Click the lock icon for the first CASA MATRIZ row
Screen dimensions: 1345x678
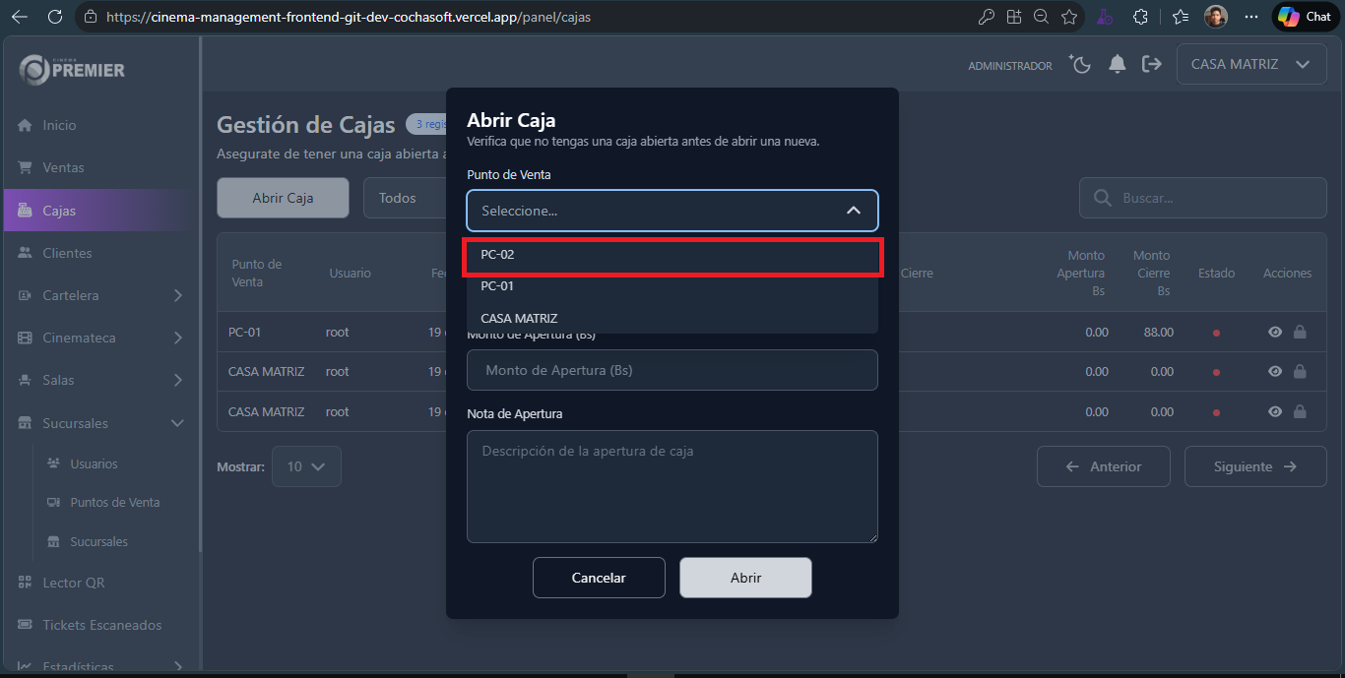click(x=1300, y=371)
